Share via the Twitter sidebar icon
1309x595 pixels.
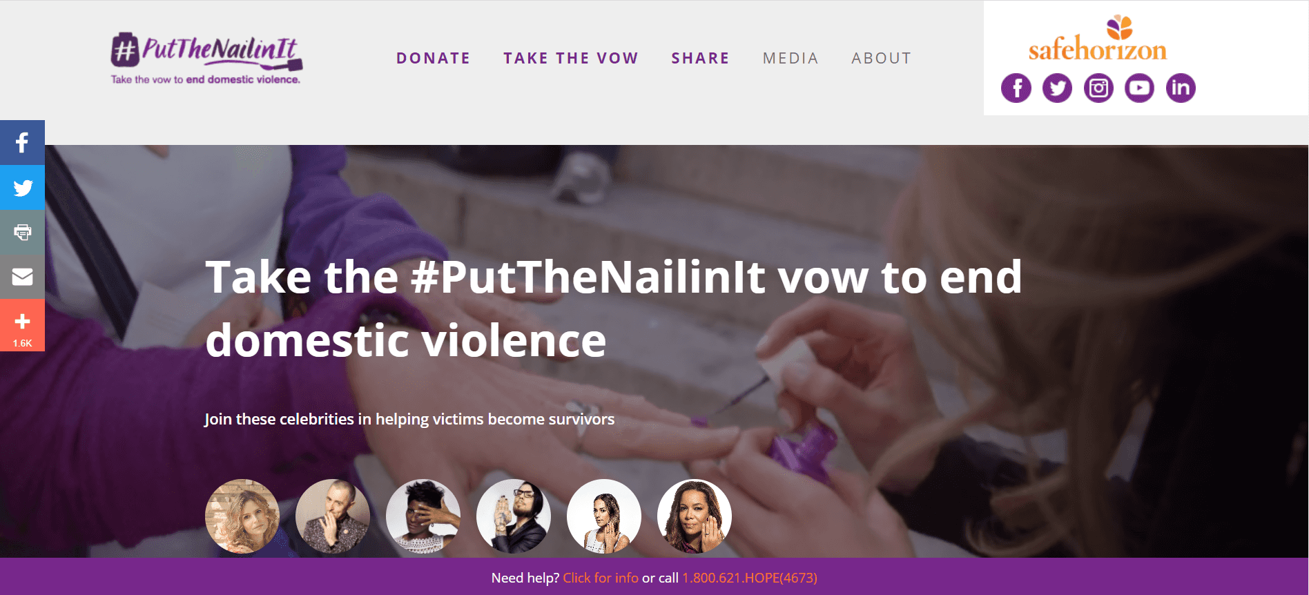(22, 187)
